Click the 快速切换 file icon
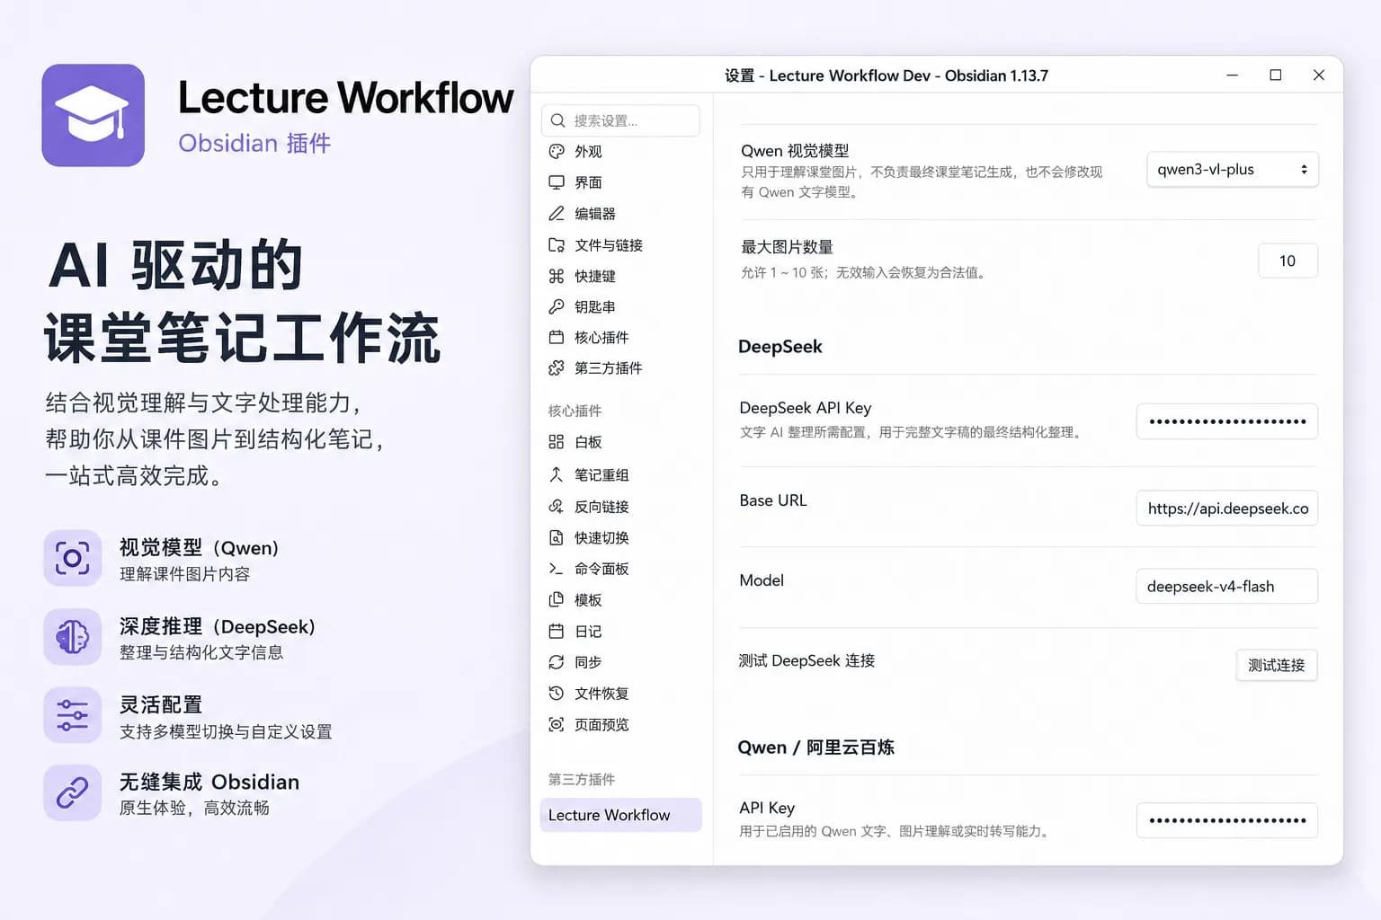 pyautogui.click(x=557, y=537)
